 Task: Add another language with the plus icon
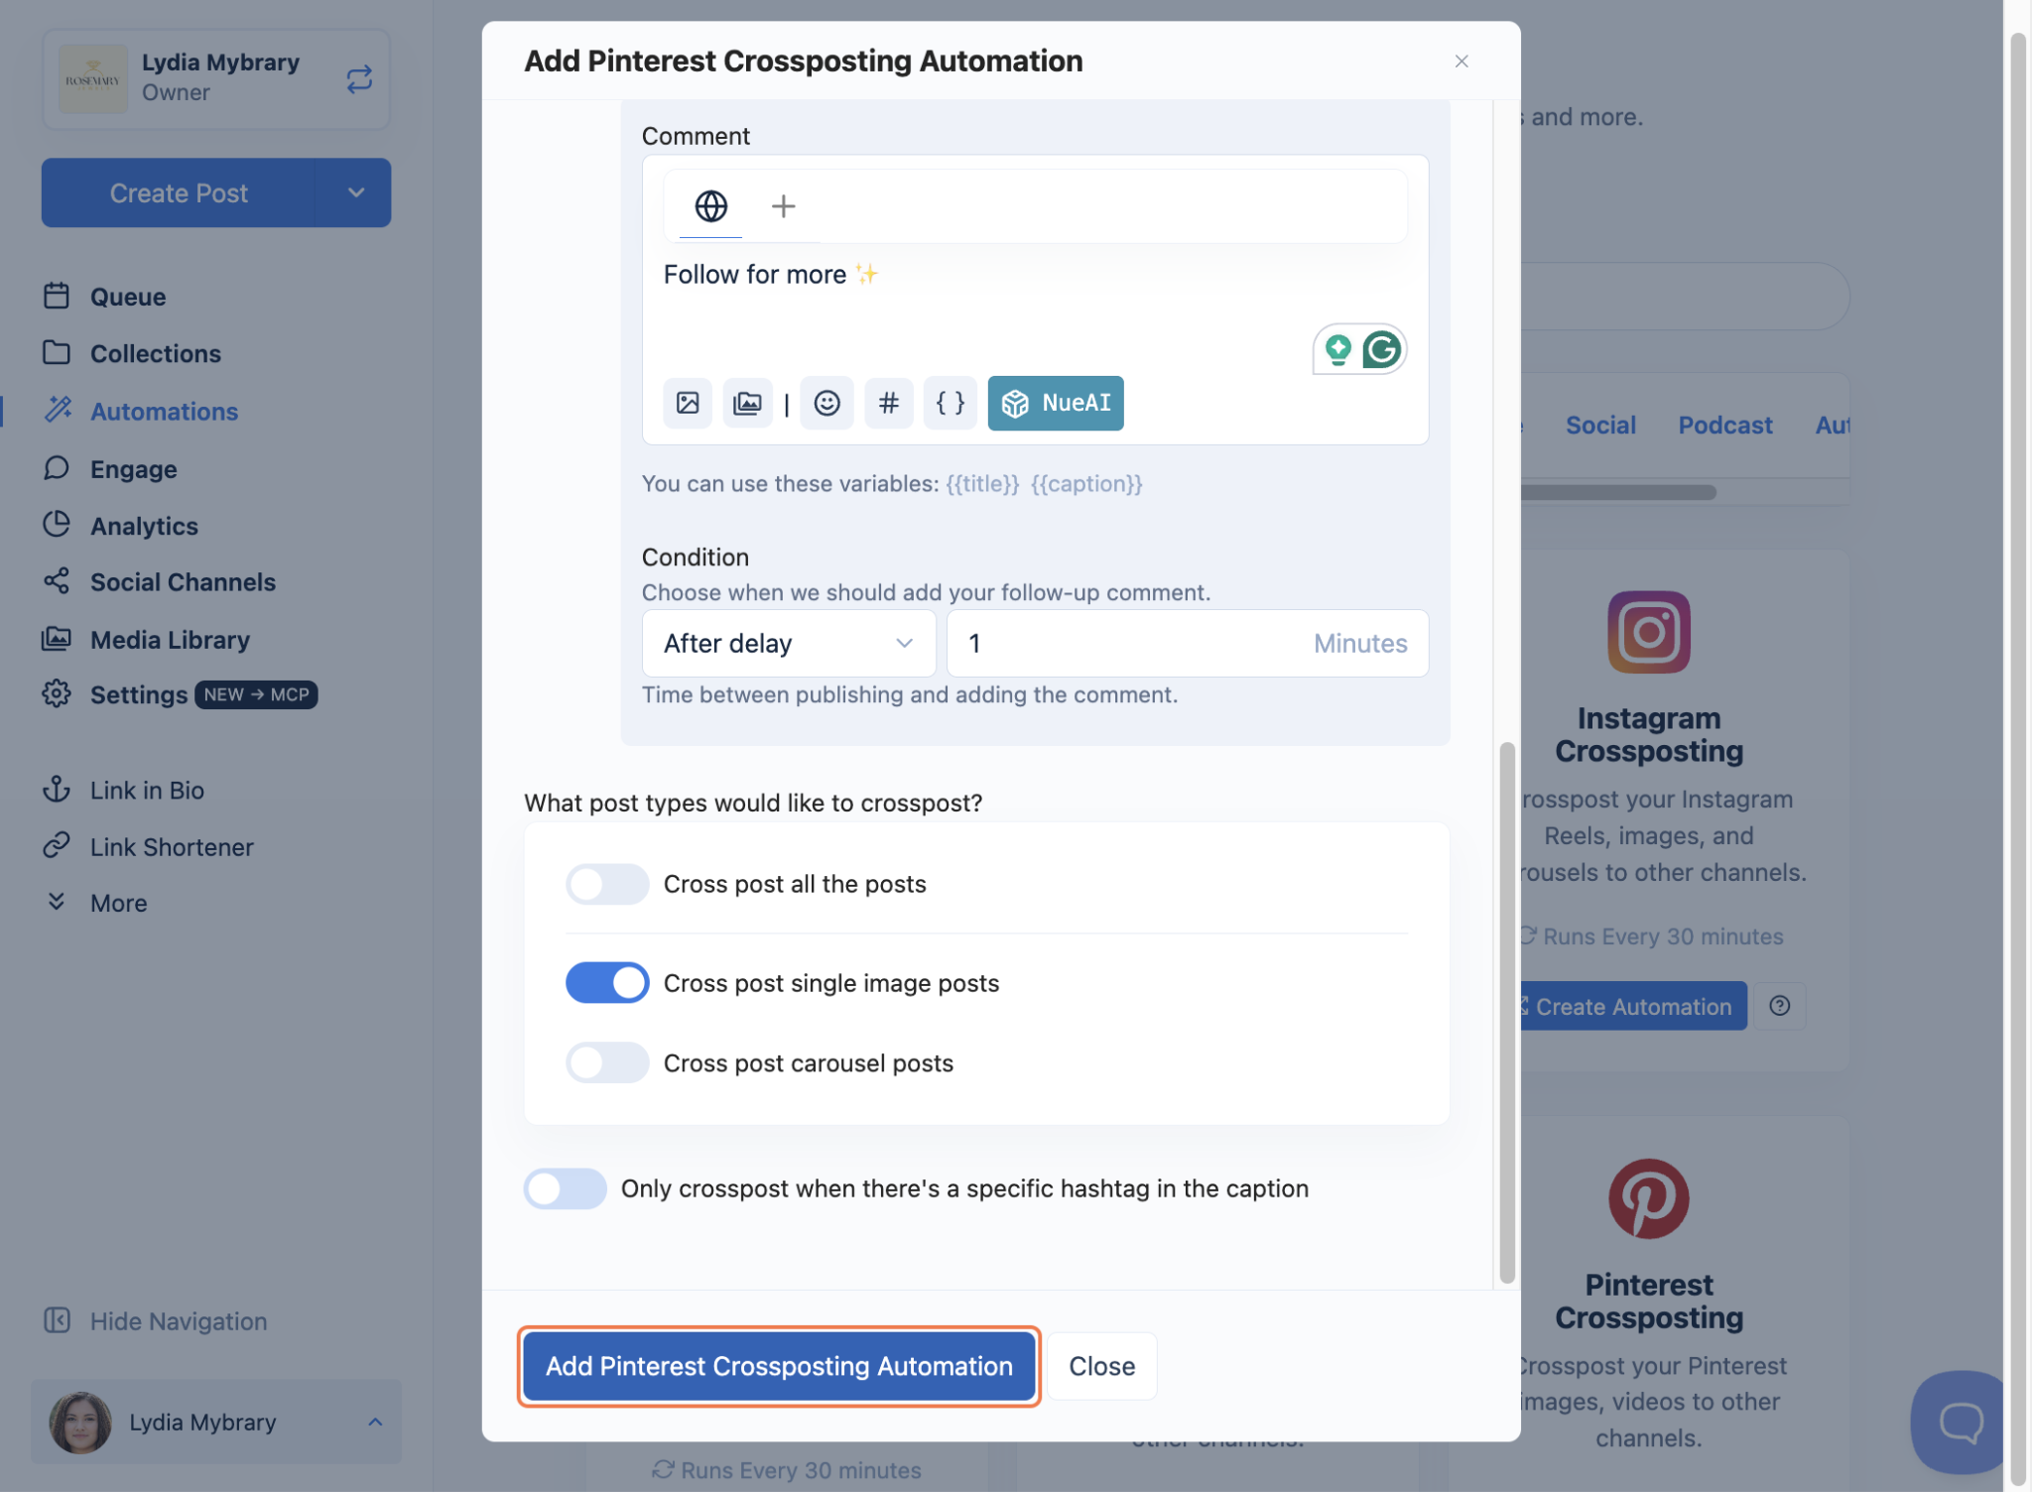pyautogui.click(x=783, y=206)
